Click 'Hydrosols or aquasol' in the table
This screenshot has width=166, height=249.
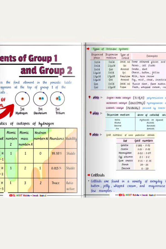(x=151, y=120)
